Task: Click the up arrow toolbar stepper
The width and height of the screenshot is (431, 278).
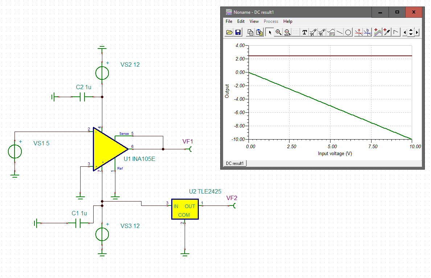Action: [x=411, y=30]
